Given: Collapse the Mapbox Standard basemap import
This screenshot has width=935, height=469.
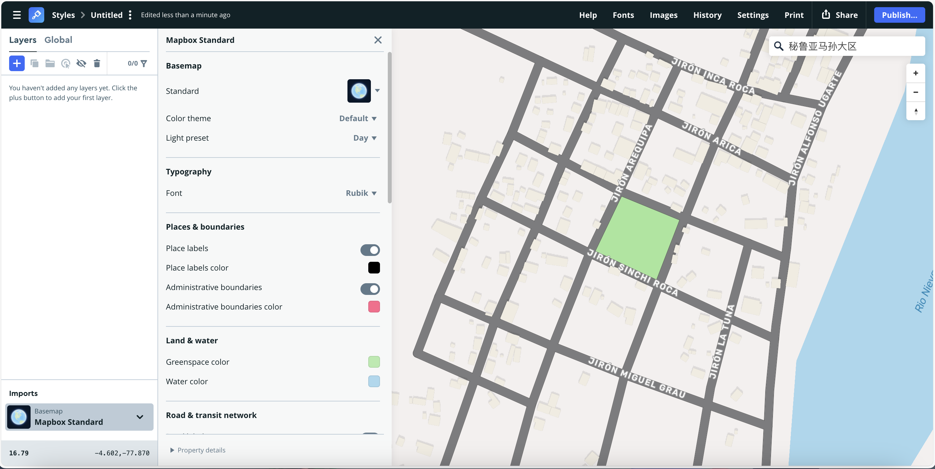Looking at the screenshot, I should point(140,417).
